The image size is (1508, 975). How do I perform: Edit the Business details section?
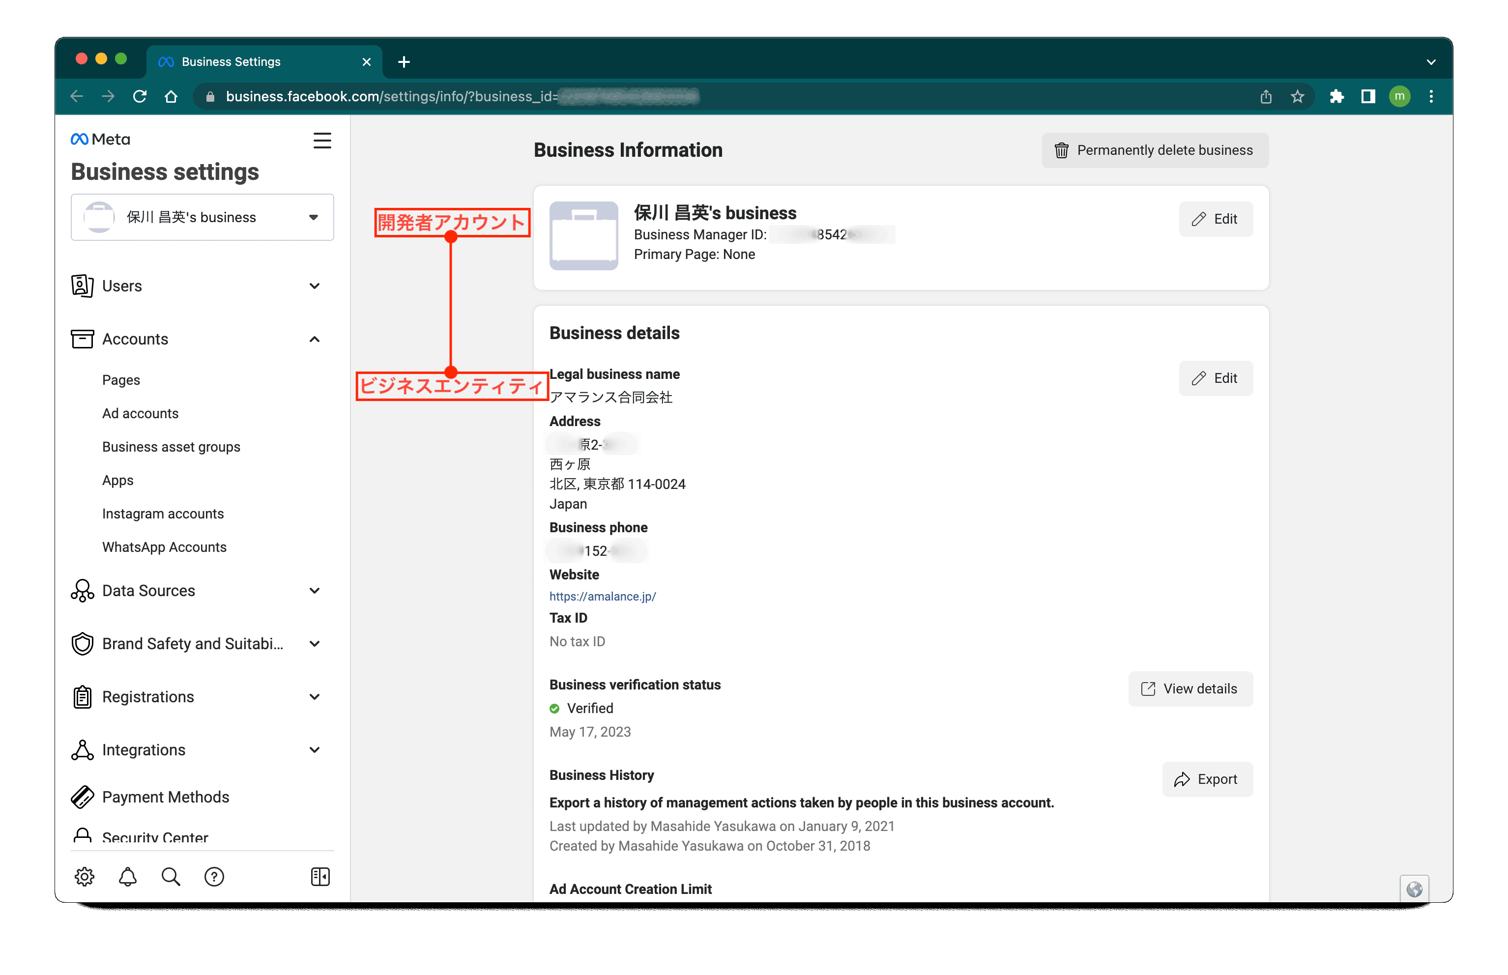click(1215, 378)
